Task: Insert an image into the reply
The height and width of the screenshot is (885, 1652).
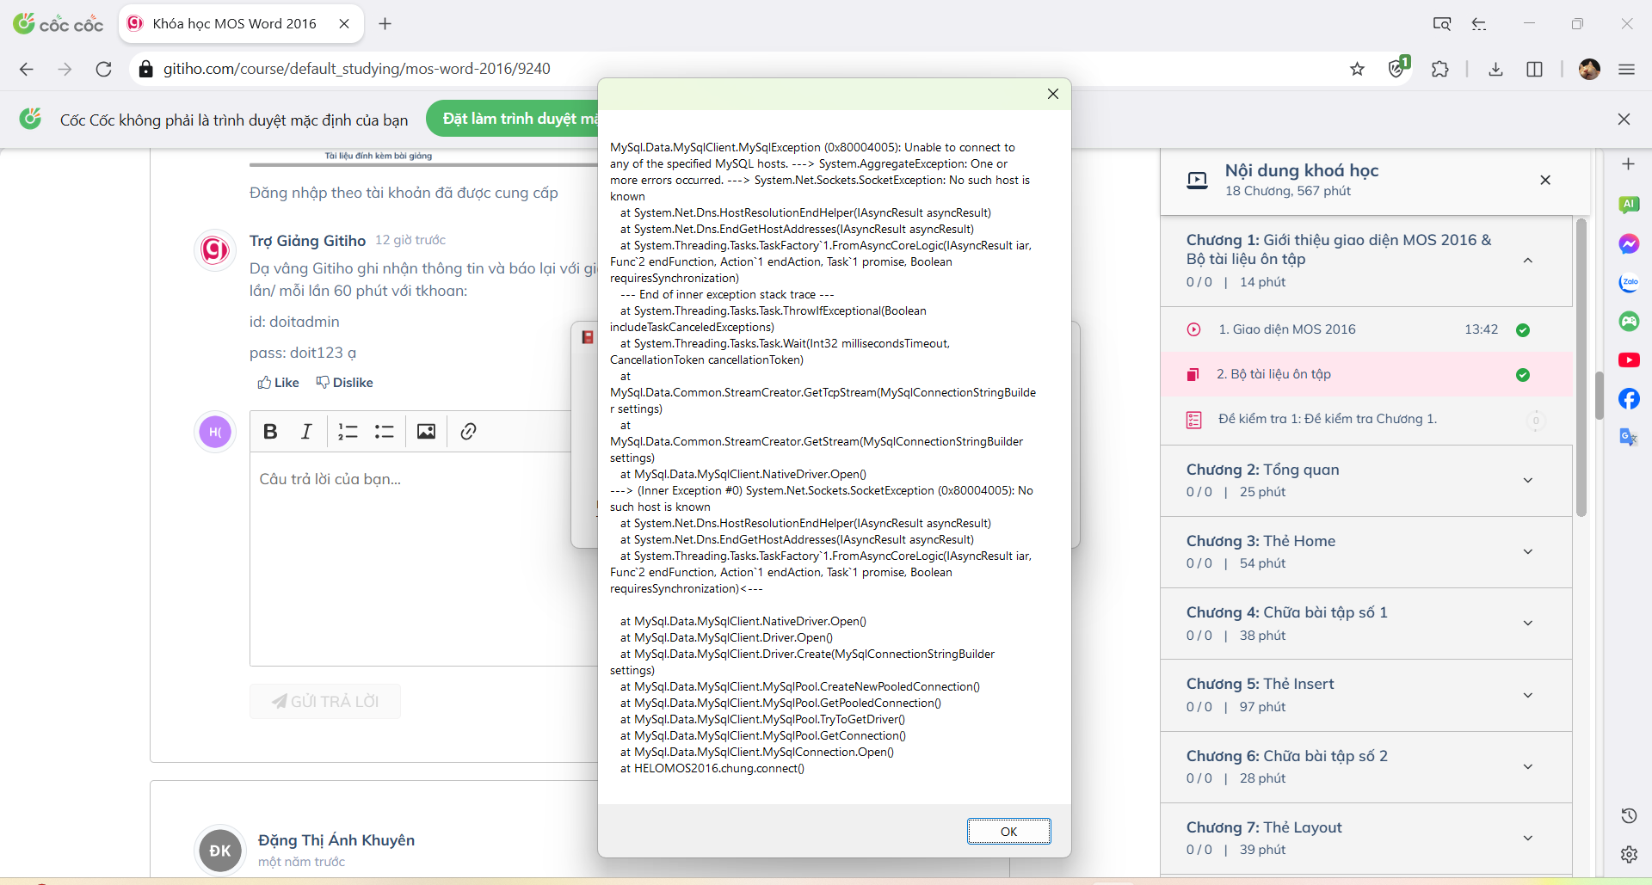Action: pyautogui.click(x=426, y=432)
